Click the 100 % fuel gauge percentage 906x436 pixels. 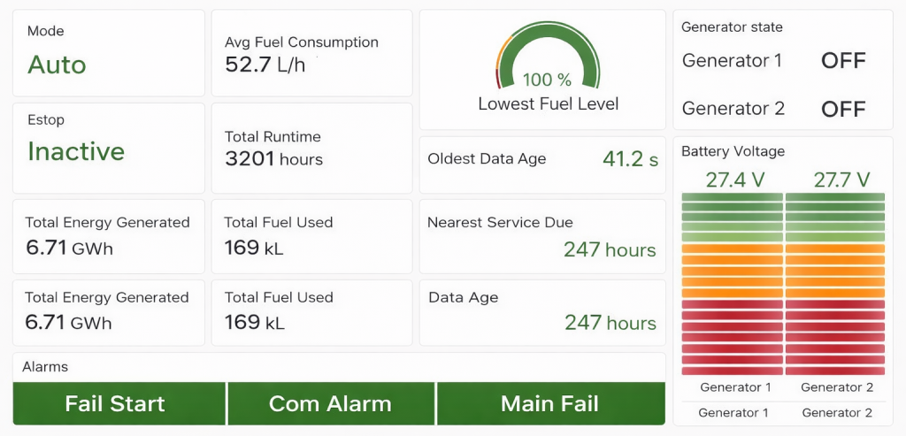coord(548,80)
